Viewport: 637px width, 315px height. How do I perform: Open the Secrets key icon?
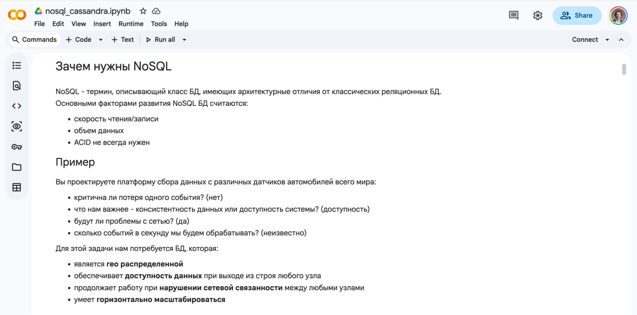(16, 147)
